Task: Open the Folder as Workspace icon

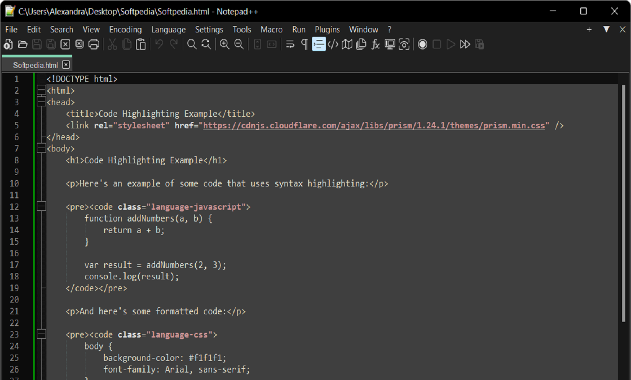Action: (x=390, y=44)
